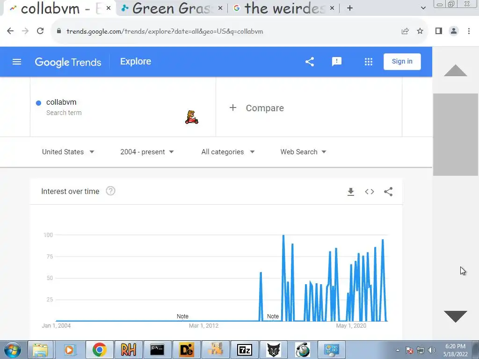Download the Interest over time CSV

point(351,192)
